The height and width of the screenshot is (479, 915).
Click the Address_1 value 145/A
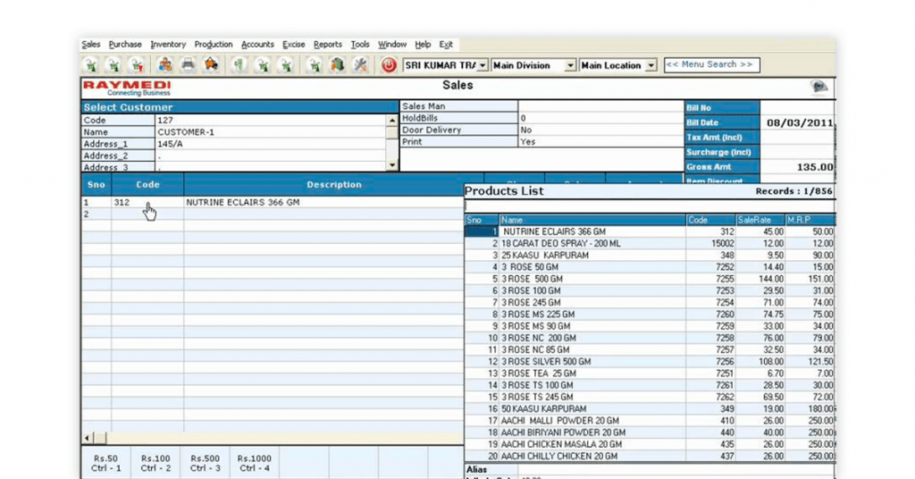coord(170,144)
